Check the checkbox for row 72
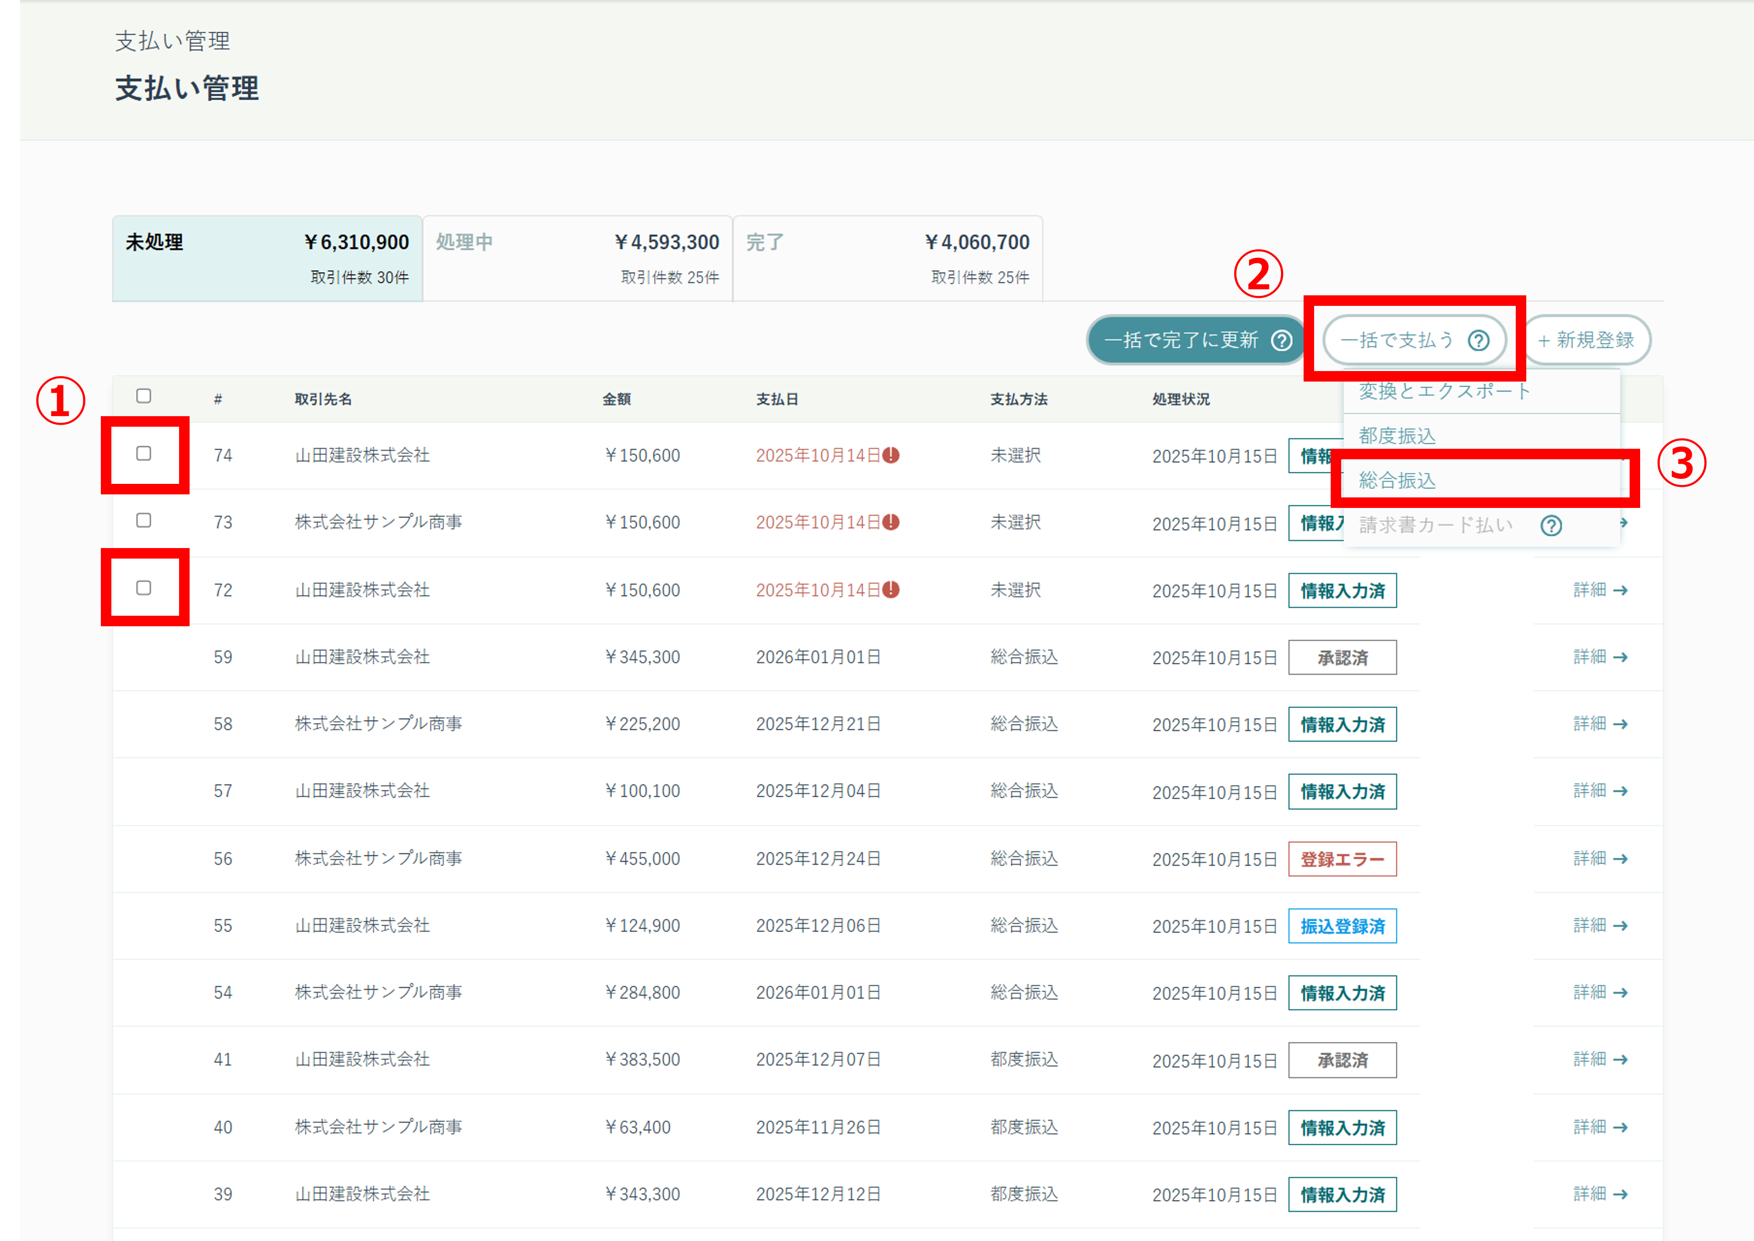 click(143, 588)
